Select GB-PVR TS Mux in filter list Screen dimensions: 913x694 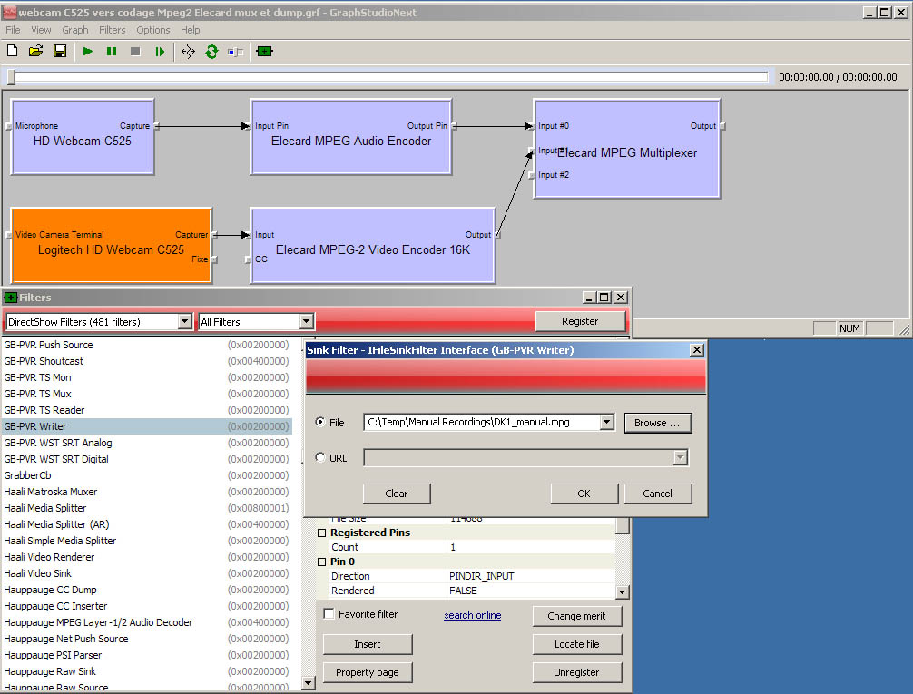(147, 394)
